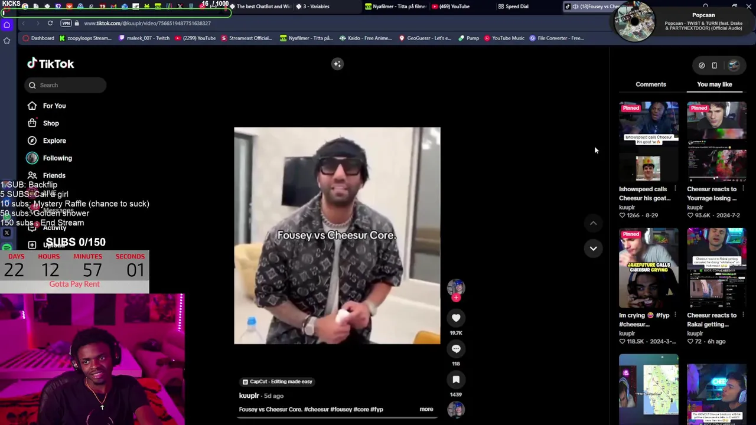Switch to the Nyafilmer browser tab
756x425 pixels.
(x=396, y=6)
